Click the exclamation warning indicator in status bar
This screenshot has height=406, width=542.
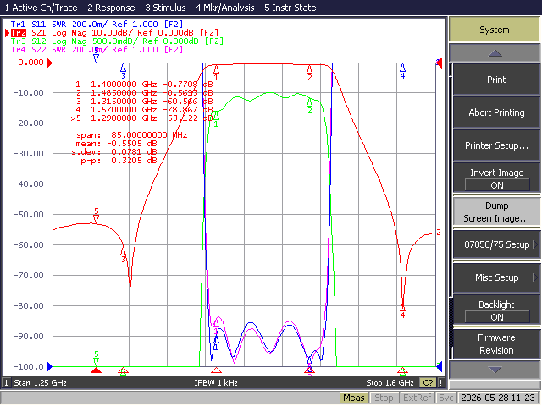tap(440, 383)
